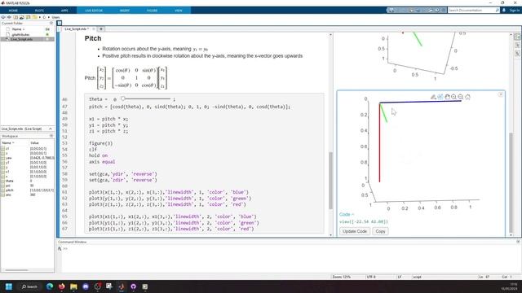522x293 pixels.
Task: Click the Pitch heading in live script
Action: [x=93, y=38]
